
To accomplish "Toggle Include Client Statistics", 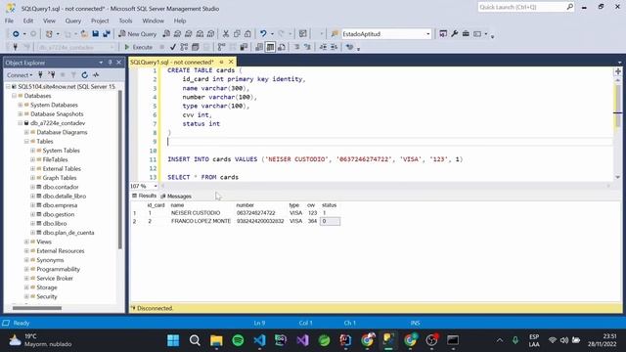I will (x=244, y=47).
